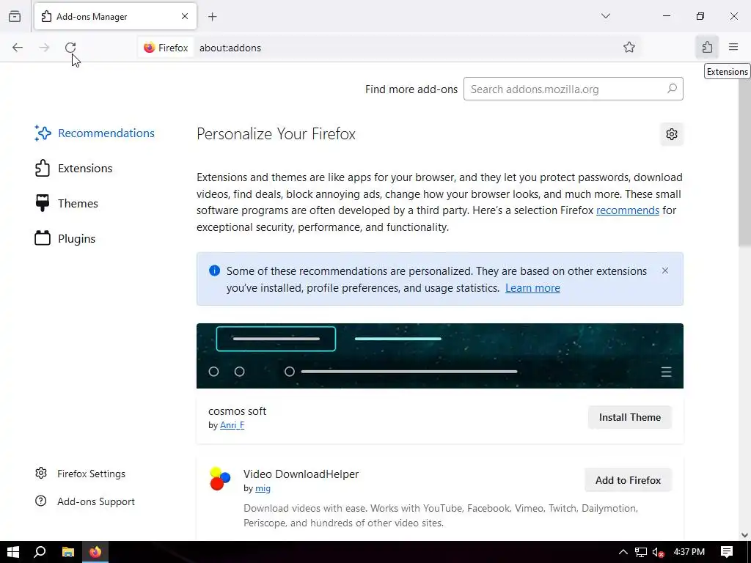This screenshot has width=751, height=563.
Task: Open author Anri_F profile link
Action: 232,425
